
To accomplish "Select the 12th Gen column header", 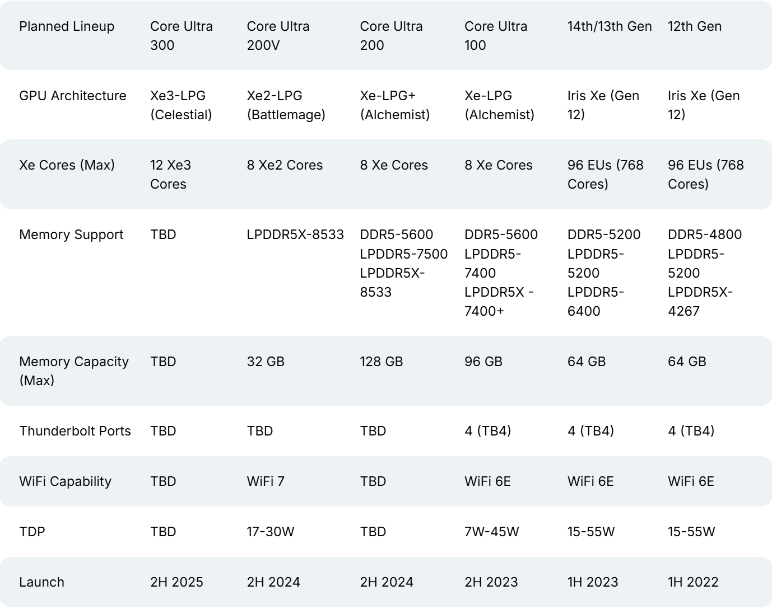I will coord(695,26).
